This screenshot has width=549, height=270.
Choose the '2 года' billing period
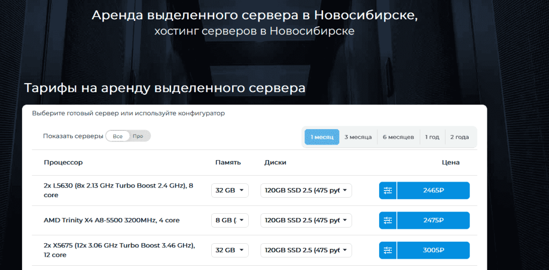pos(459,137)
